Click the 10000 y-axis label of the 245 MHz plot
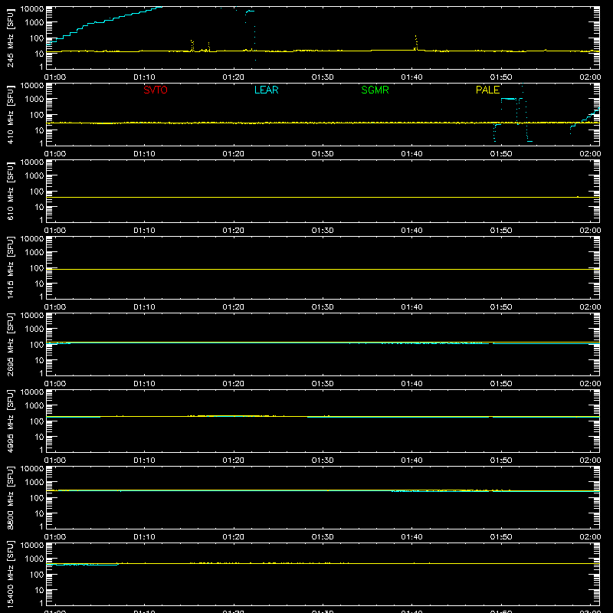The image size is (613, 613). click(32, 9)
